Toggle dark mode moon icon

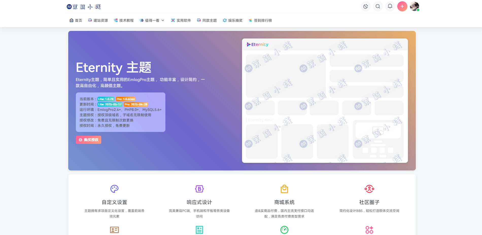point(366,6)
